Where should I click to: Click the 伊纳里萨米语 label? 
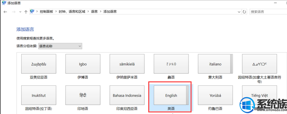[x=127, y=77]
